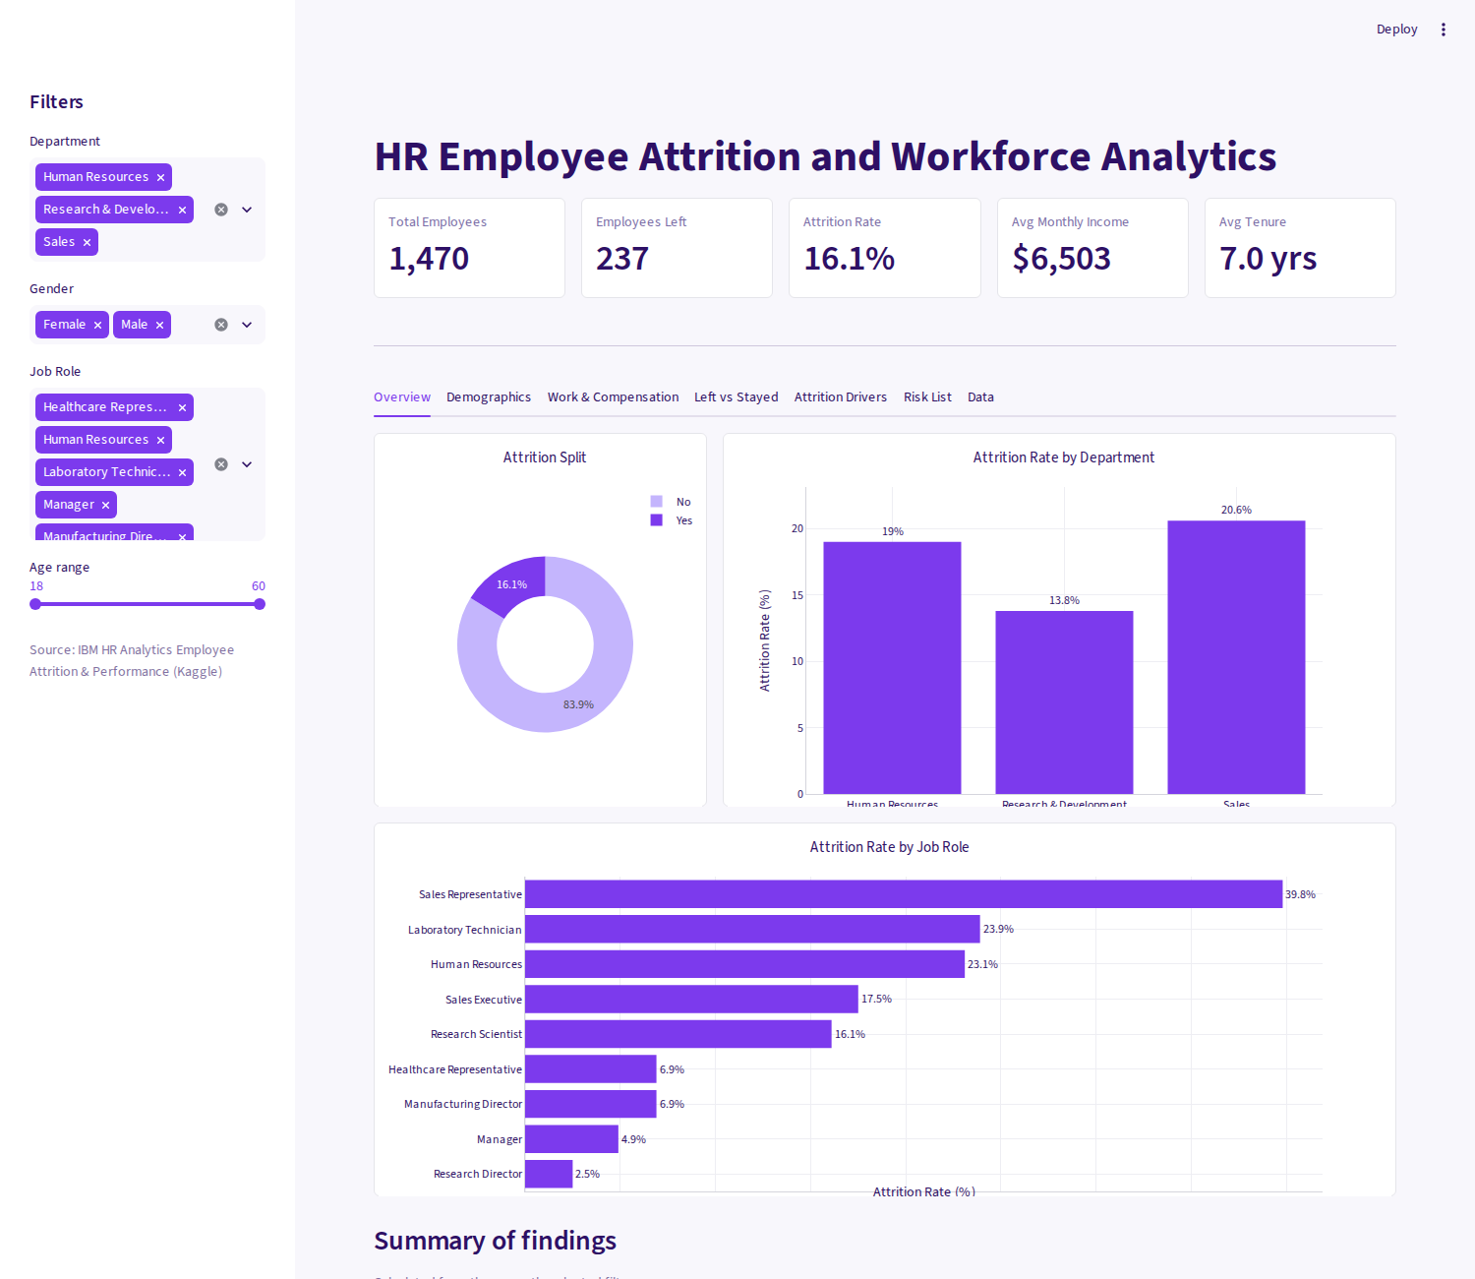
Task: Clear all Department filter selections
Action: [x=221, y=210]
